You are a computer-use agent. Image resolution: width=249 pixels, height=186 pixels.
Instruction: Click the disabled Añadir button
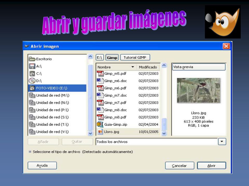(43, 142)
